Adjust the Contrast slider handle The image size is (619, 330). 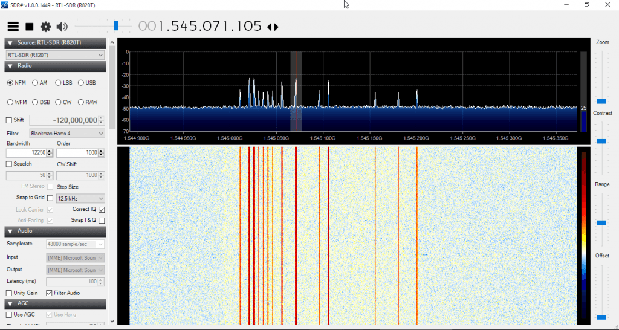(x=601, y=141)
